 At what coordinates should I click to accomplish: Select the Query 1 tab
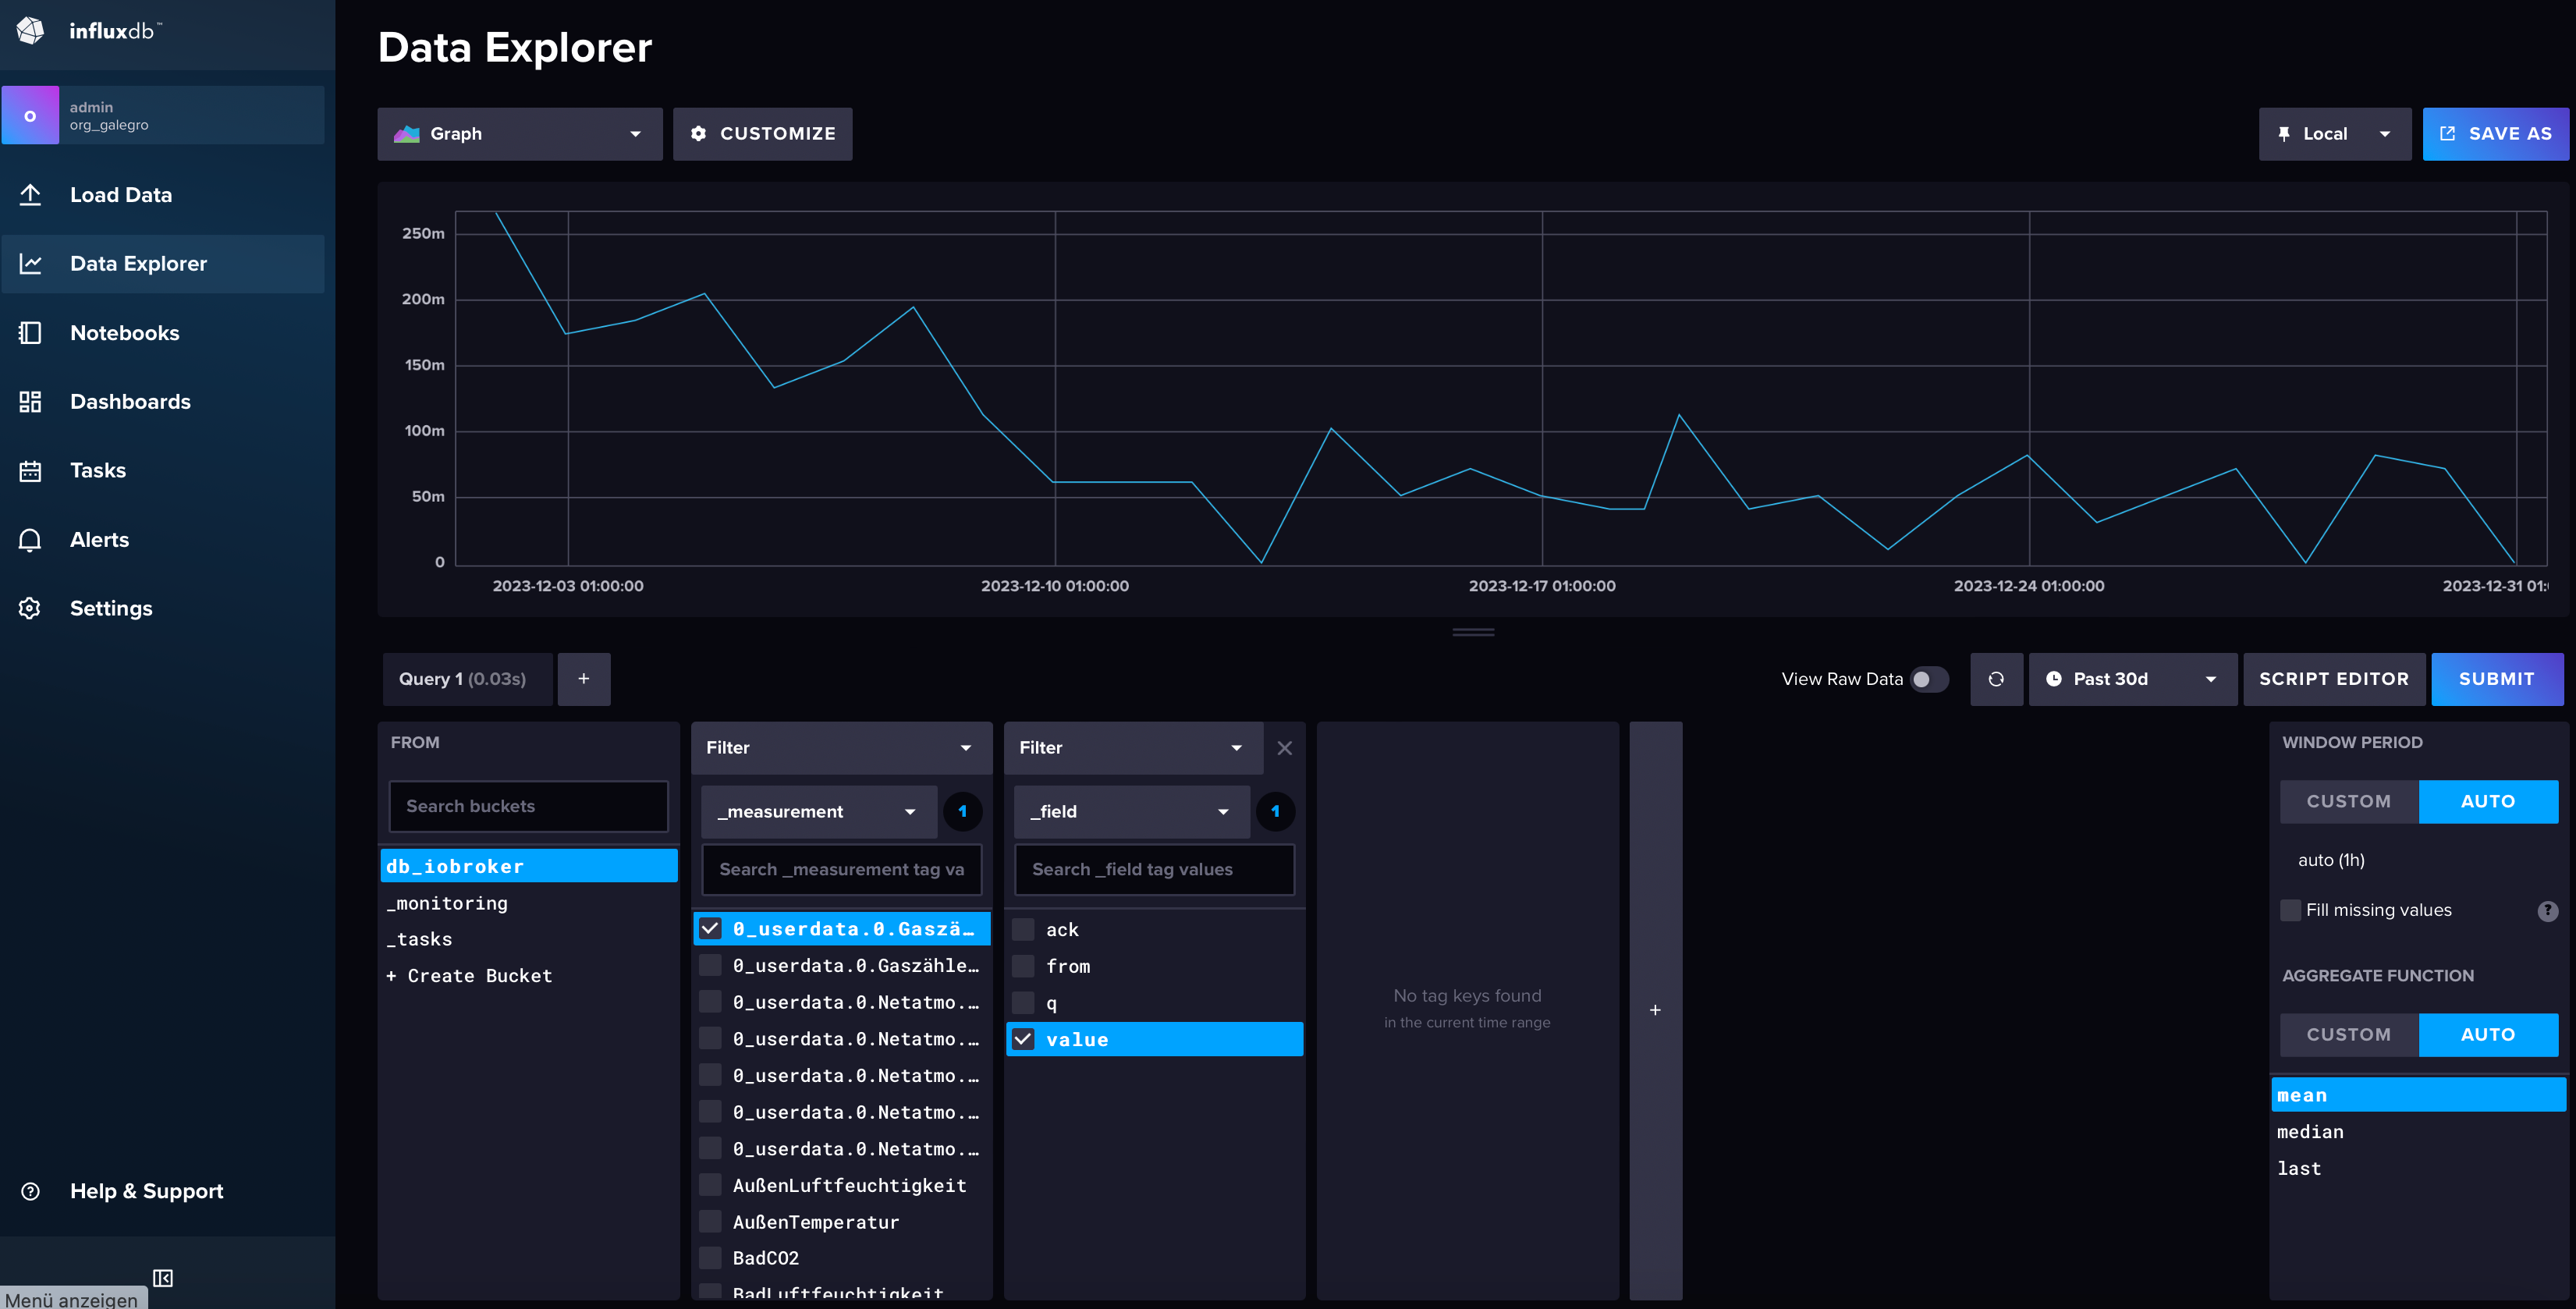click(463, 679)
